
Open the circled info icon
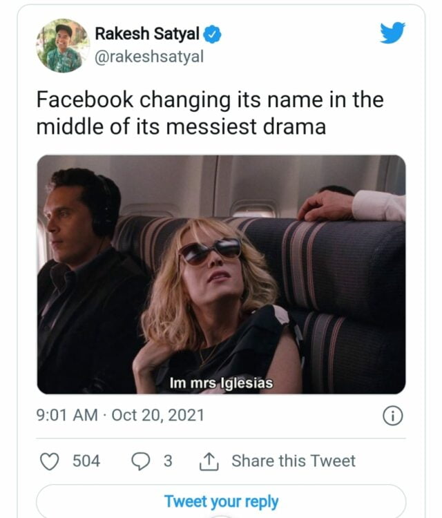click(392, 416)
